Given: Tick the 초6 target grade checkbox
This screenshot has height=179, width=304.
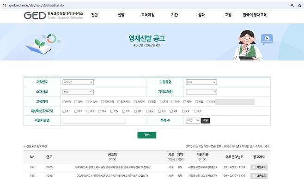Looking at the screenshot, I should (x=123, y=111).
